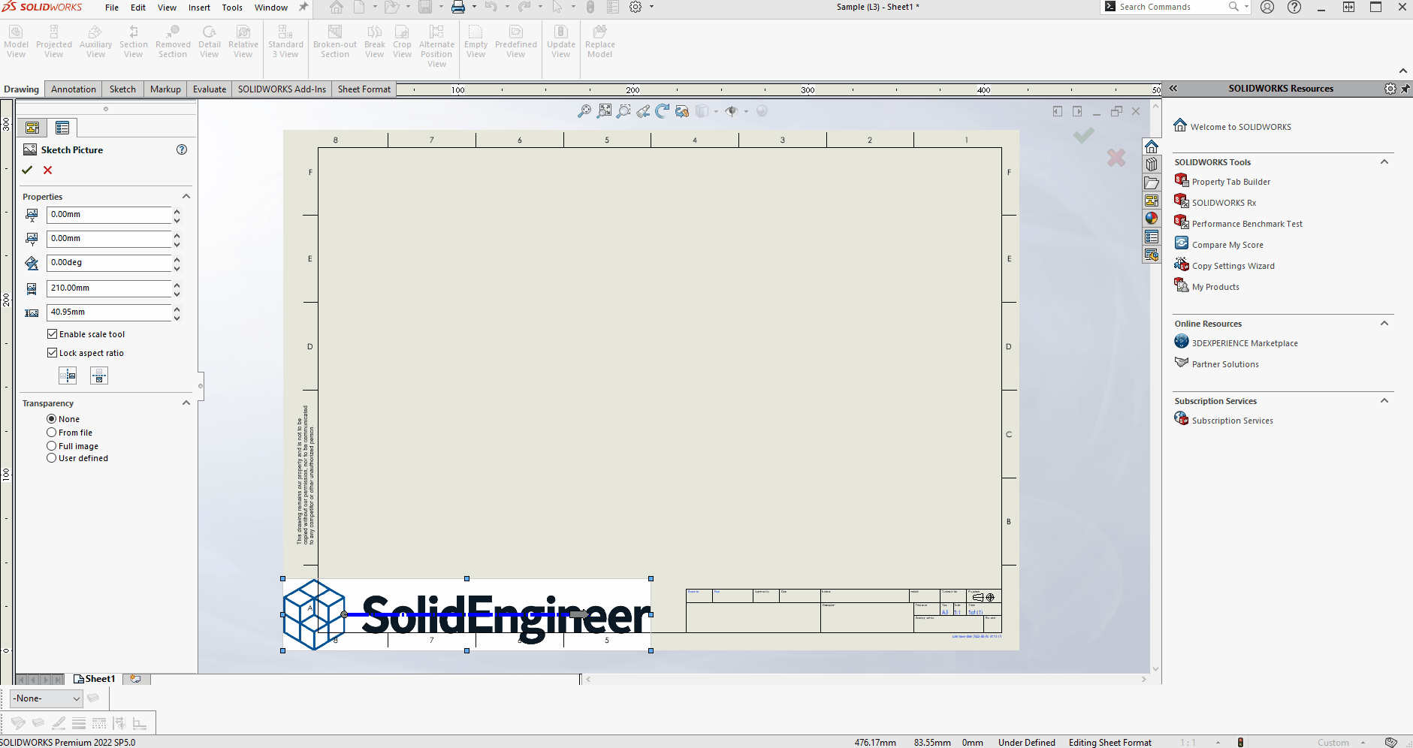Cancel Sketch Picture with the red X
Viewport: 1413px width, 748px height.
pos(48,170)
